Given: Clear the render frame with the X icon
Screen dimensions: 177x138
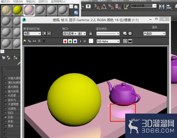Looking at the screenshot, I should 44,41.
